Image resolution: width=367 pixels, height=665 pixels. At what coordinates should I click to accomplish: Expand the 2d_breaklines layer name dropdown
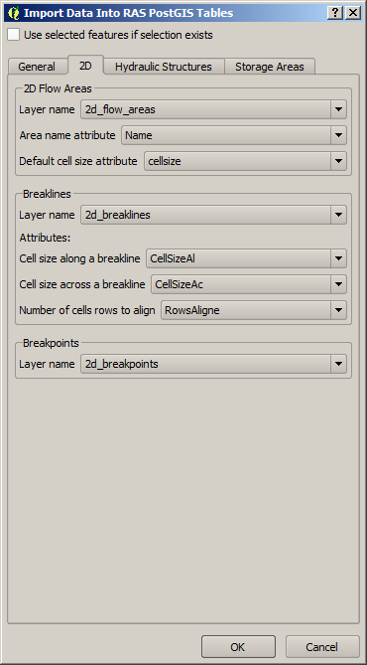[x=214, y=215]
